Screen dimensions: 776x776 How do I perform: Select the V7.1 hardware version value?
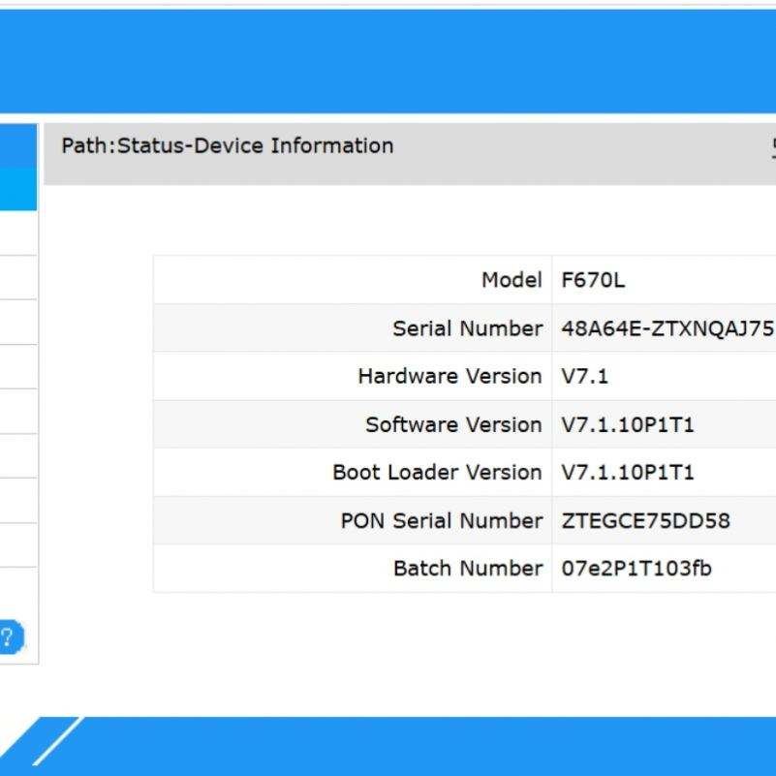tap(585, 376)
